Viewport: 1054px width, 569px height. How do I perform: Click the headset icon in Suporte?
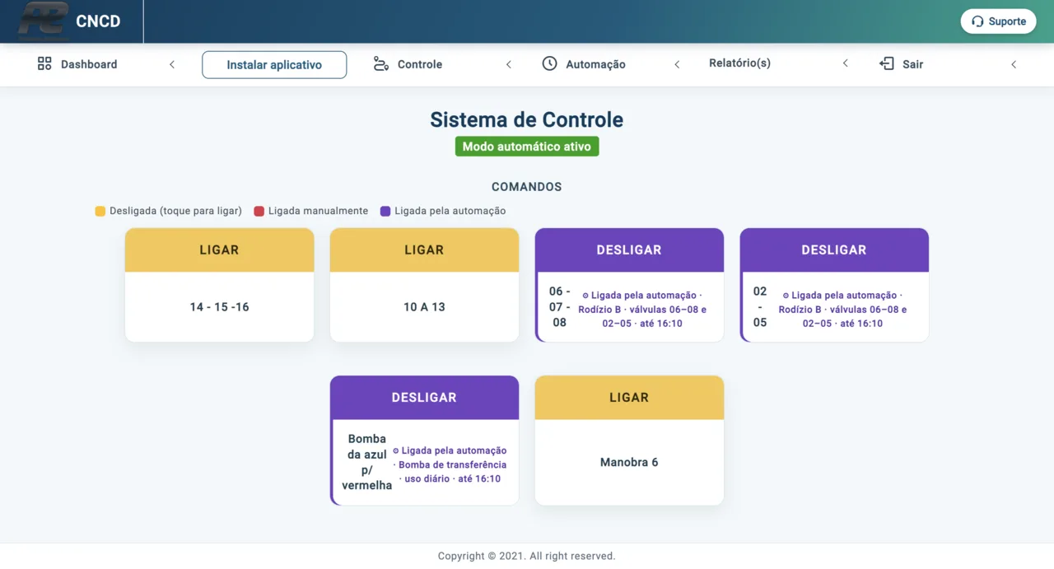[x=977, y=21]
